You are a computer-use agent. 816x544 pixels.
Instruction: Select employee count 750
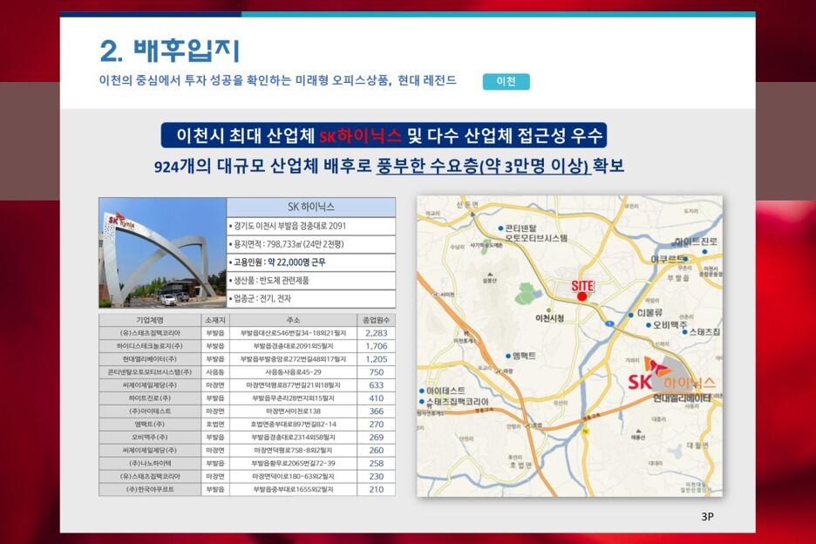377,372
